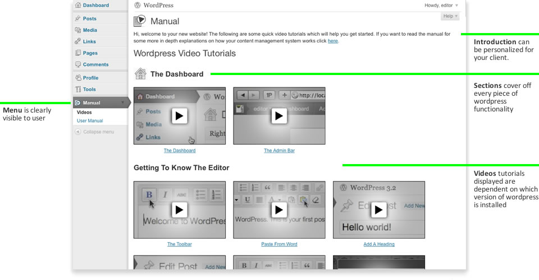Click the Profile users icon

78,78
